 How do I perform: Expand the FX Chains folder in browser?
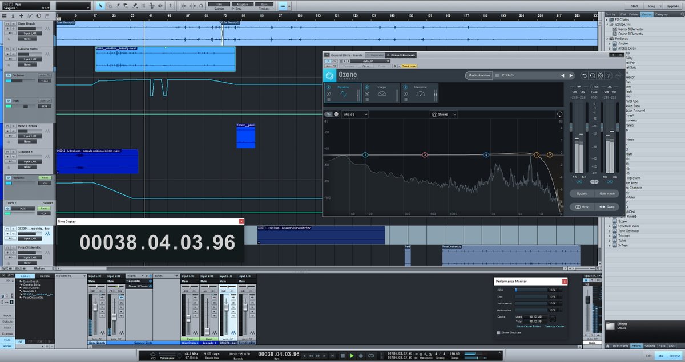(607, 19)
